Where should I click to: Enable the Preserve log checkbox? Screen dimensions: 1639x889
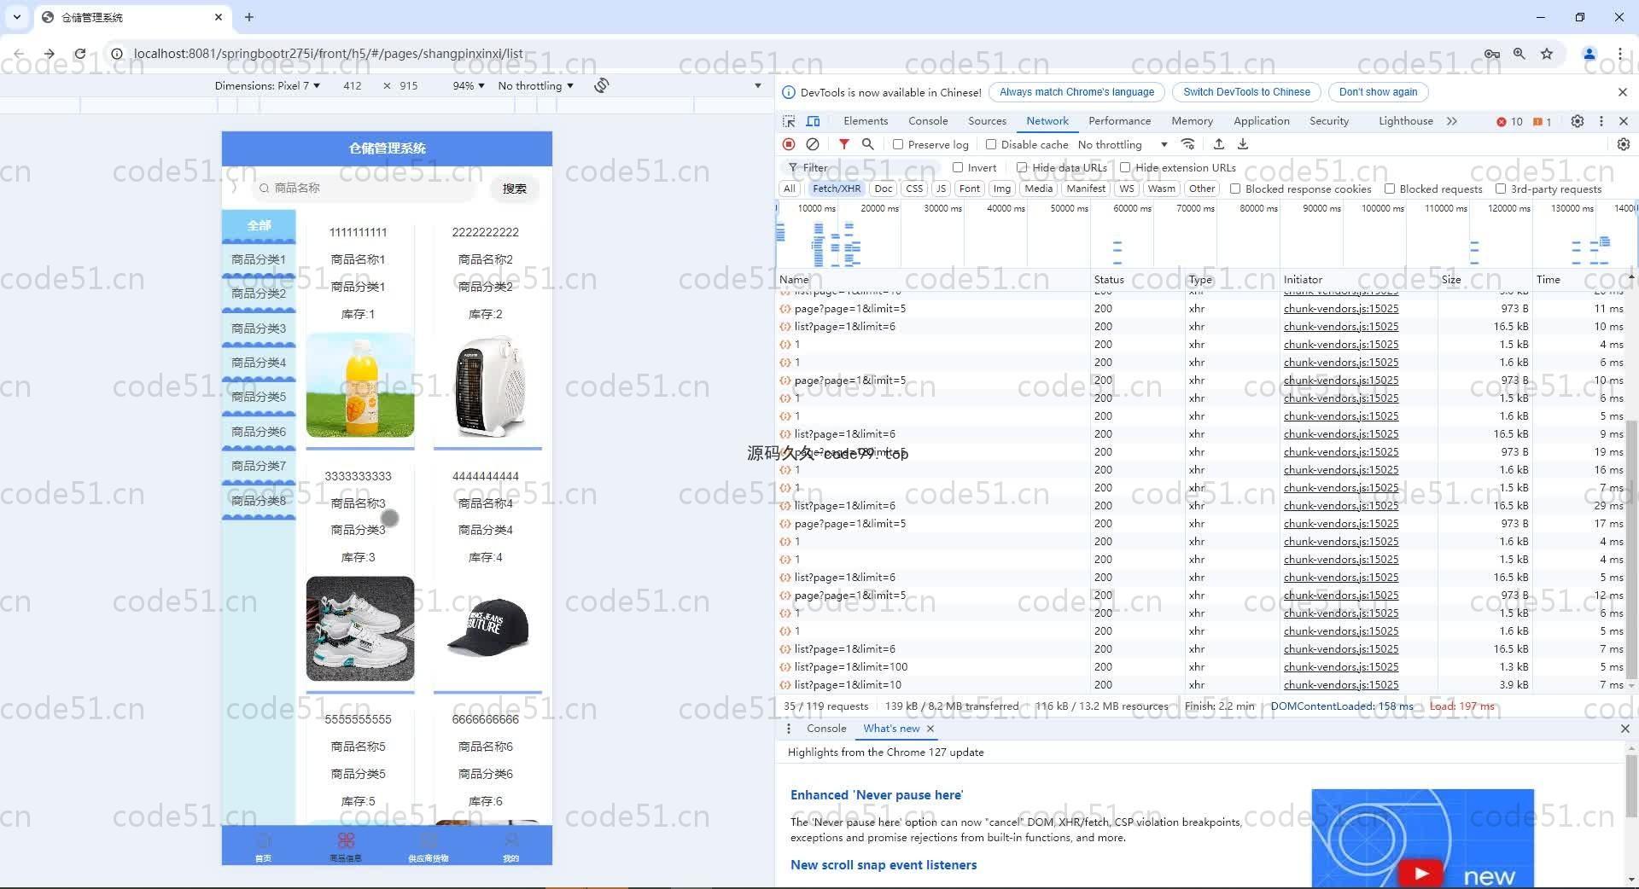pyautogui.click(x=898, y=144)
